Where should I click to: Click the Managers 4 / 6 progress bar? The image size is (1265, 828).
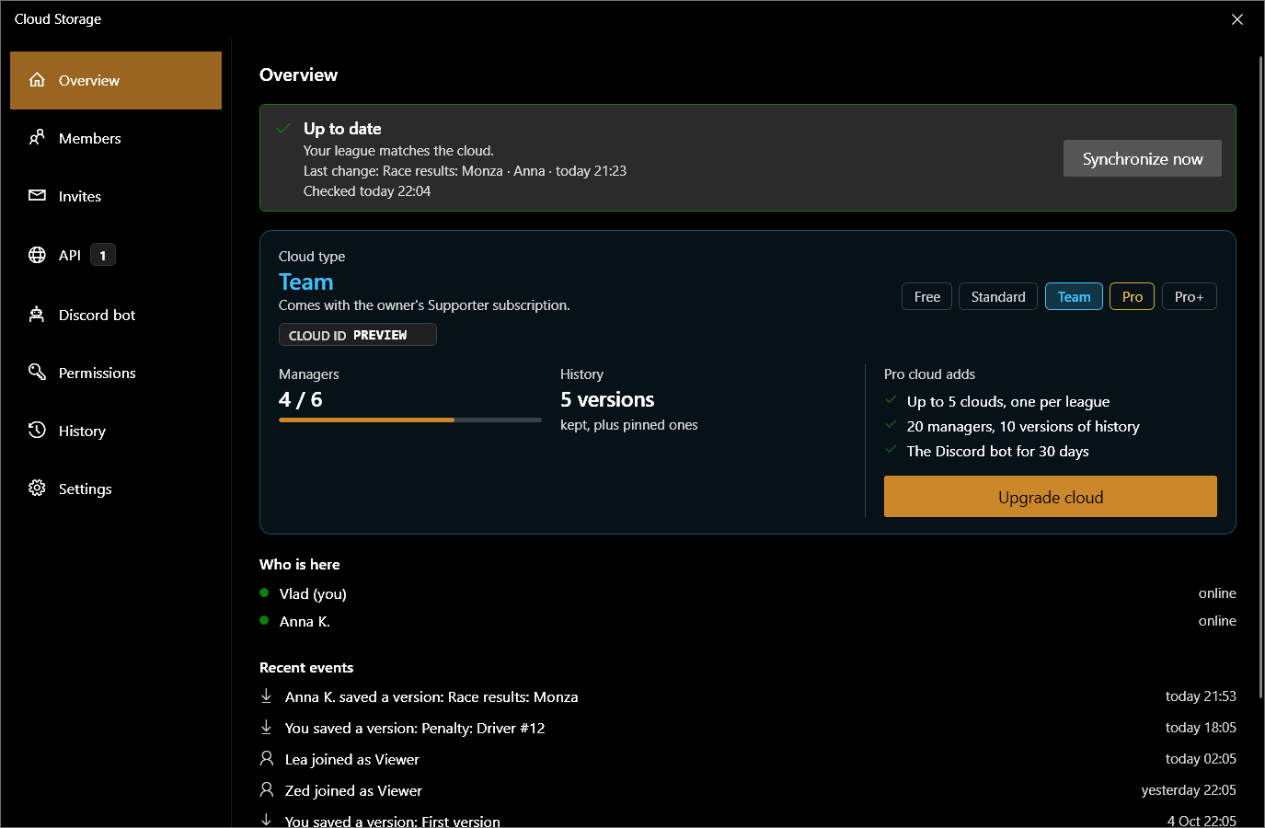410,420
